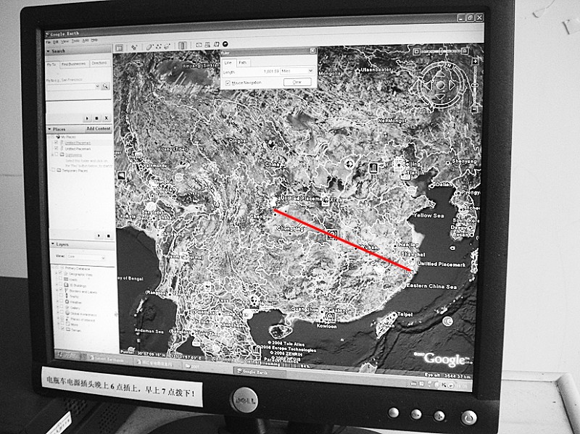Pan left with navigation compass arrow
The width and height of the screenshot is (580, 434).
coord(428,85)
